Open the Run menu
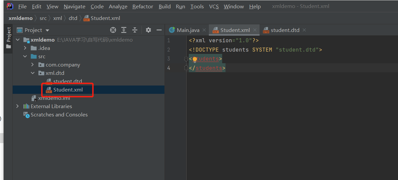Image resolution: width=398 pixels, height=180 pixels. pos(180,7)
